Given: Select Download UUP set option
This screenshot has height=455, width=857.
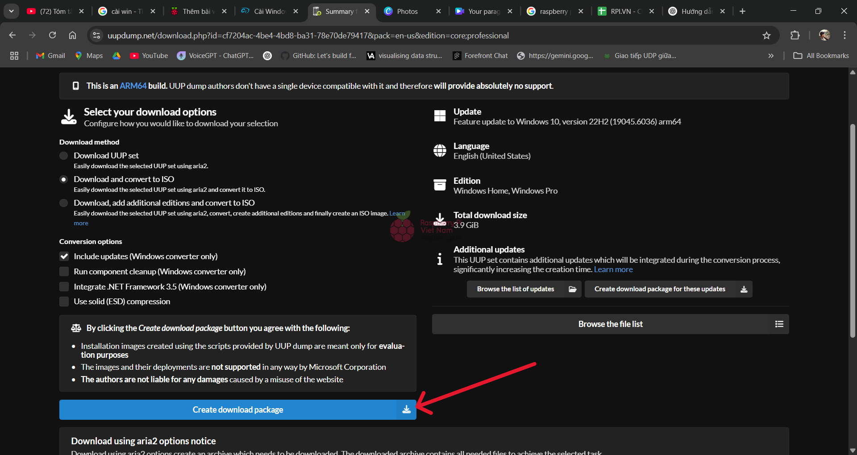Looking at the screenshot, I should point(64,156).
